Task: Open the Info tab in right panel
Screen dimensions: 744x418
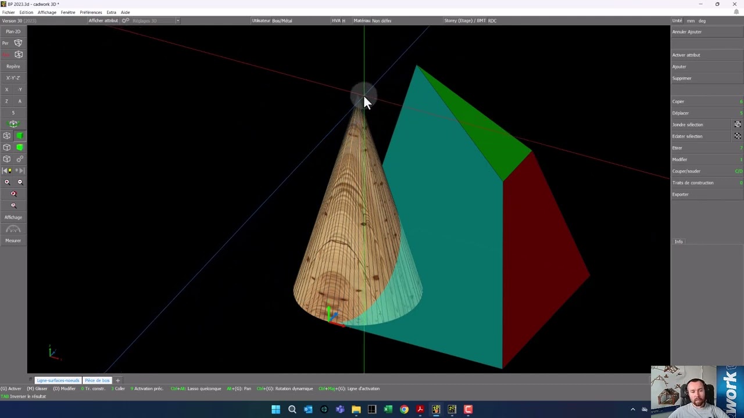Action: coord(678,242)
